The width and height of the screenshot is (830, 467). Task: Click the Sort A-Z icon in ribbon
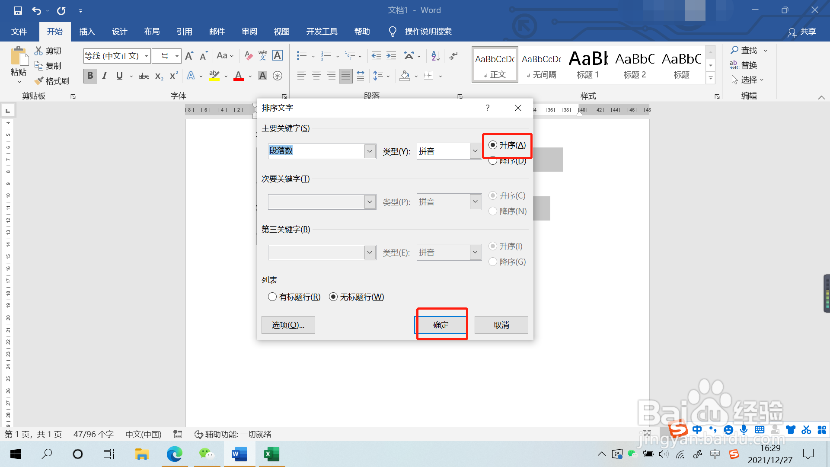point(435,56)
